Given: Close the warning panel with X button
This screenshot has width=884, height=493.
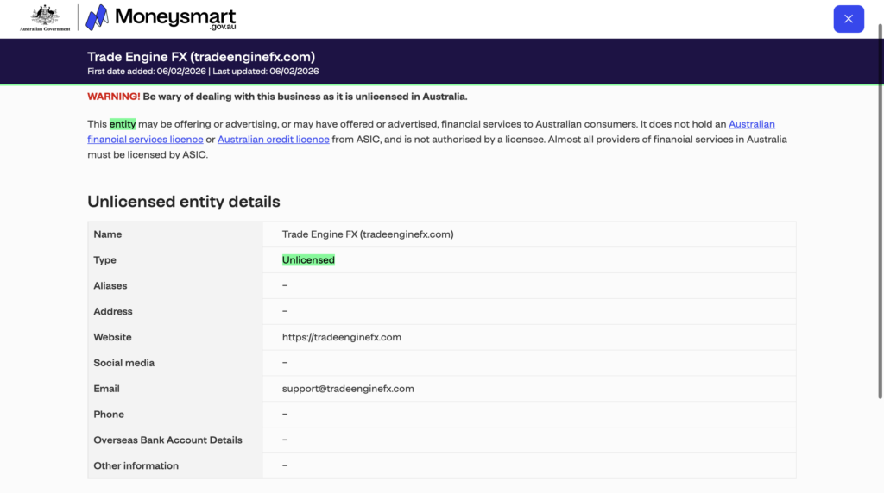Looking at the screenshot, I should [x=848, y=19].
